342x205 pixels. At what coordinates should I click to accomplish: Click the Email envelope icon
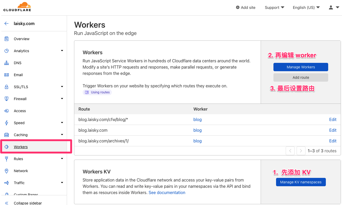pos(7,75)
